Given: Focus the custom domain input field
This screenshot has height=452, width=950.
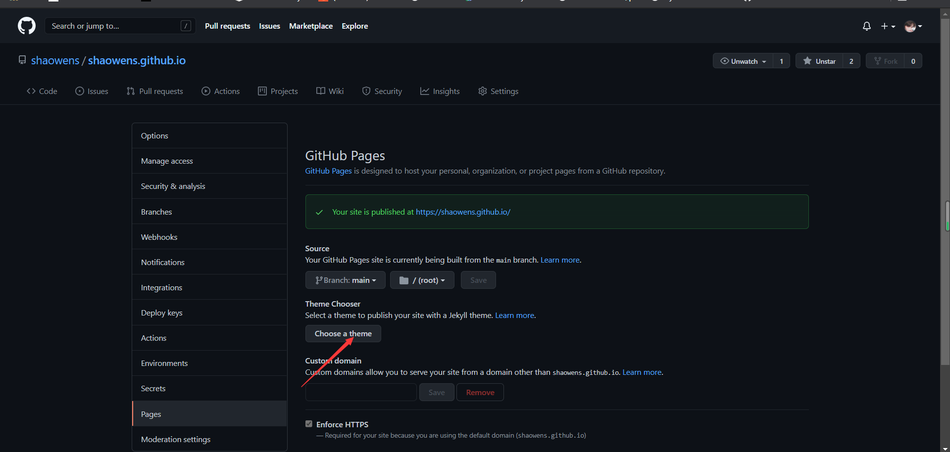Looking at the screenshot, I should click(361, 392).
